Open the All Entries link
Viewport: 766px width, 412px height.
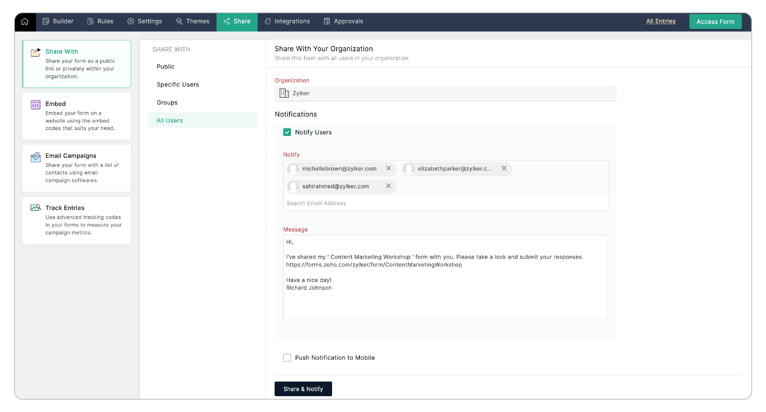tap(661, 21)
